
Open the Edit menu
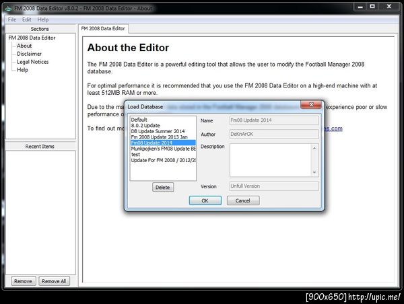(x=26, y=20)
